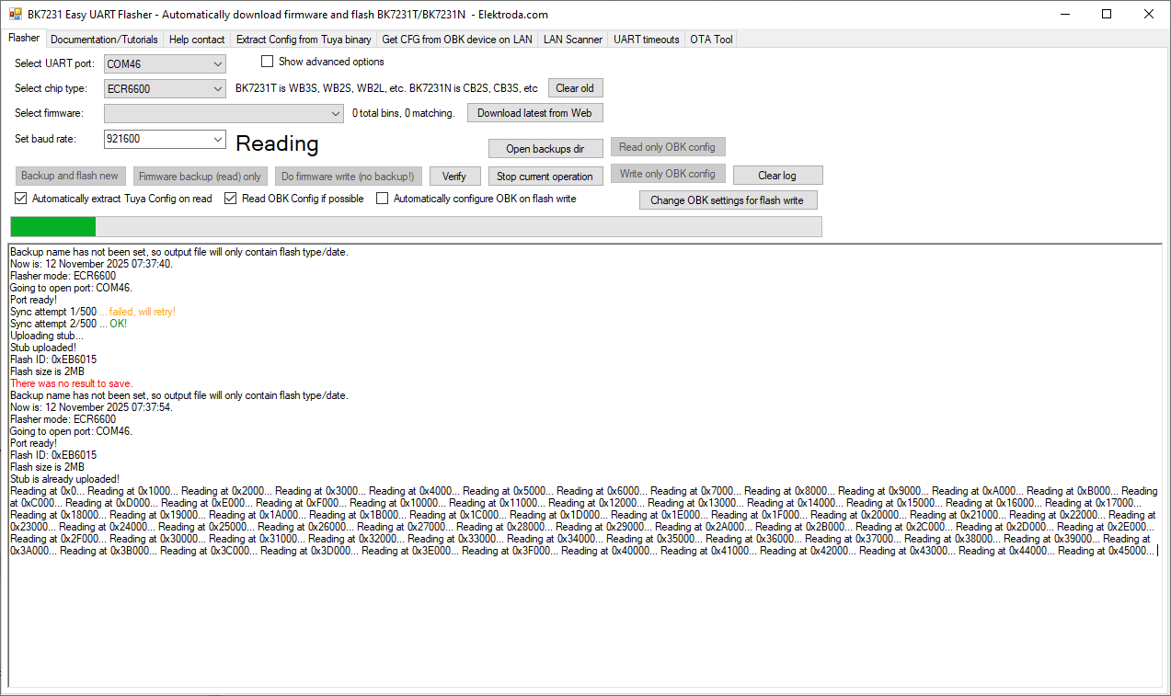Click the Clear log button
The image size is (1171, 696).
777,176
